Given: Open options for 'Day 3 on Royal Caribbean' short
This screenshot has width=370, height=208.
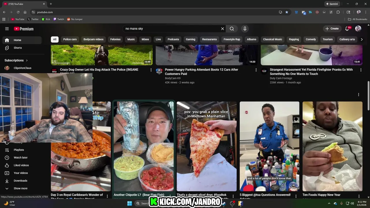Looking at the screenshot, I should click(107, 196).
